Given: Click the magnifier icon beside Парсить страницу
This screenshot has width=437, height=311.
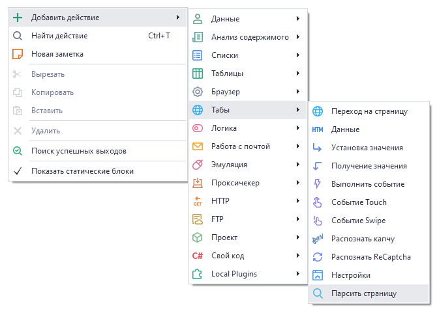Looking at the screenshot, I should coord(318,293).
